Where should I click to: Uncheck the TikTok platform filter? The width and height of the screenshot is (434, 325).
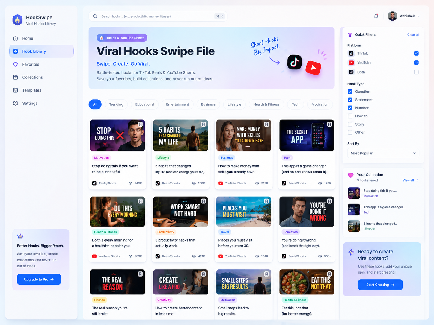click(x=416, y=53)
